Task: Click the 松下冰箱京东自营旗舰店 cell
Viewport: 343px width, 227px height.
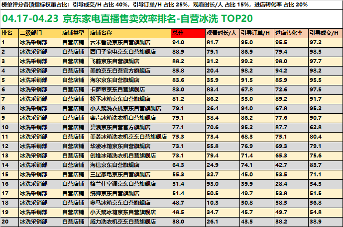Action: (130, 99)
